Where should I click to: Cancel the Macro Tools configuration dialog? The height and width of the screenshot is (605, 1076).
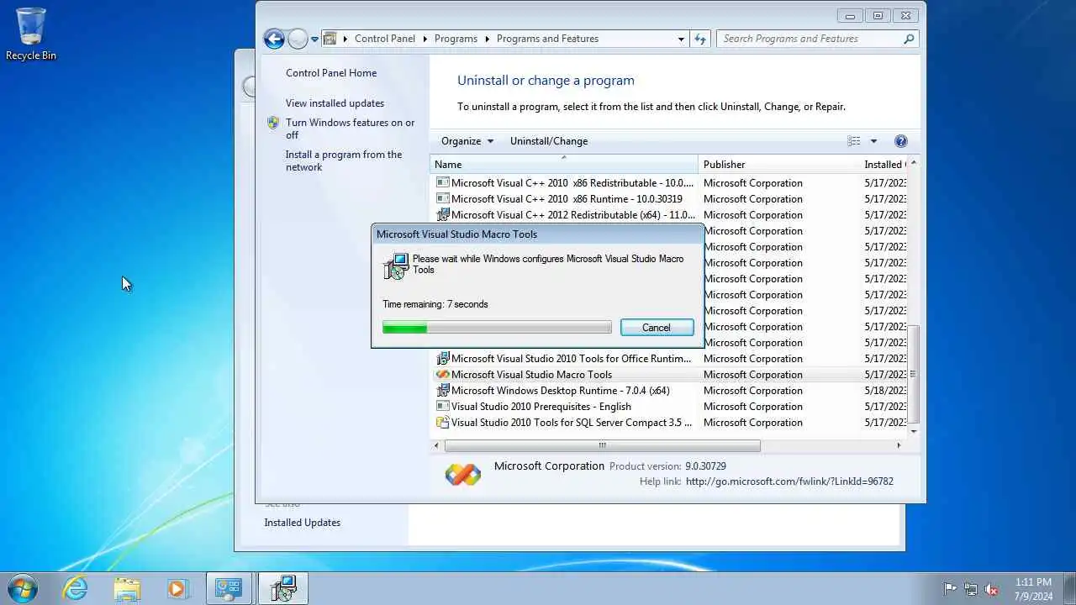657,328
